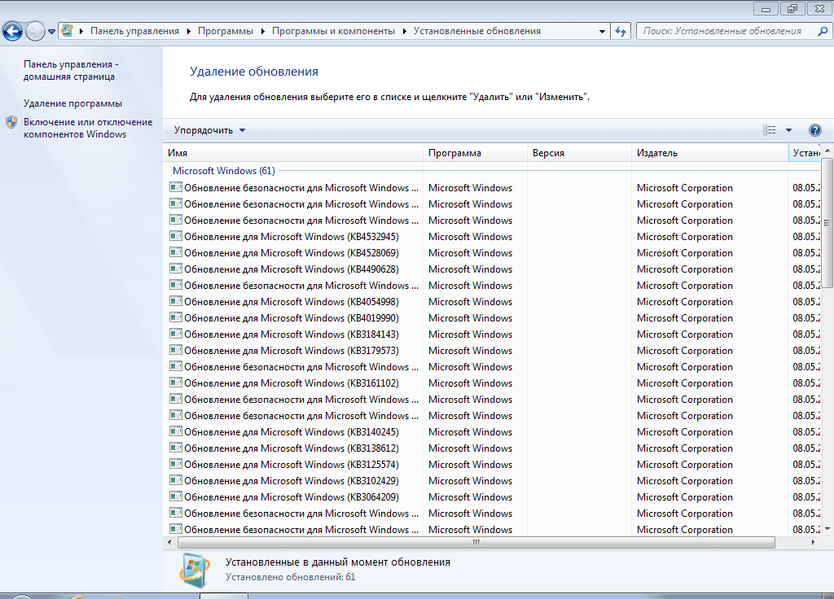Select update KB3179573
Screen dimensions: 834x599
(x=292, y=351)
